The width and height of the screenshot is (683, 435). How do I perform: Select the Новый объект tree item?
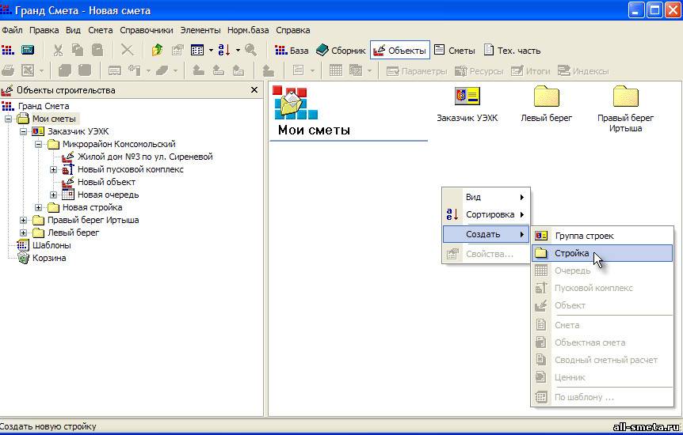106,182
